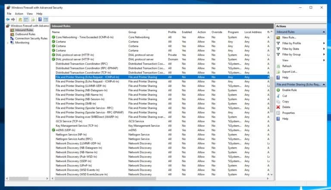Screen dimensions: 331x190
Task: Click the Export List toolbar icon
Action: click(33, 19)
